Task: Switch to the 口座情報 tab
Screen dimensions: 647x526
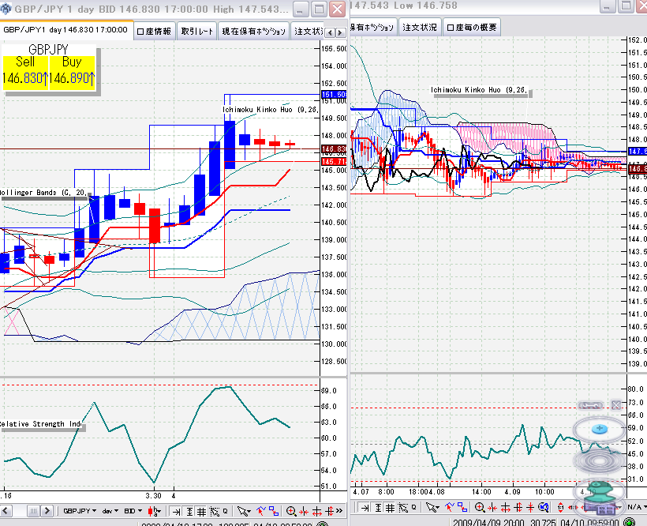Action: [155, 32]
